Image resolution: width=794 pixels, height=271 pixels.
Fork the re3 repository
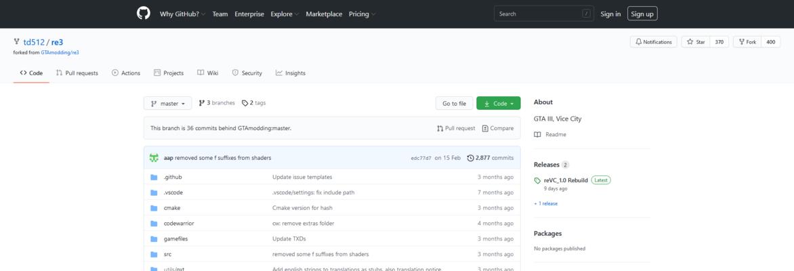tap(747, 42)
